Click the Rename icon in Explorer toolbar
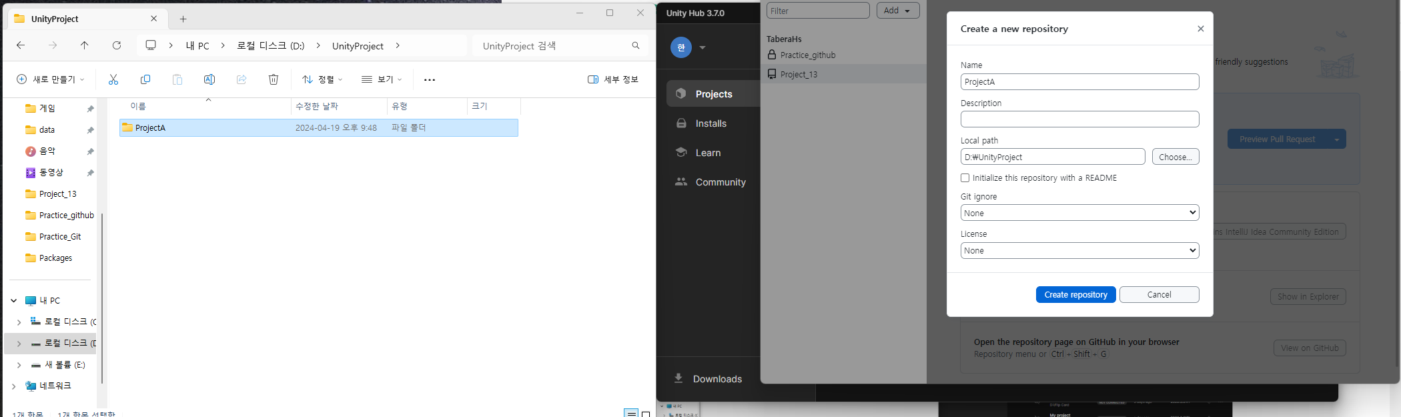 pyautogui.click(x=209, y=79)
